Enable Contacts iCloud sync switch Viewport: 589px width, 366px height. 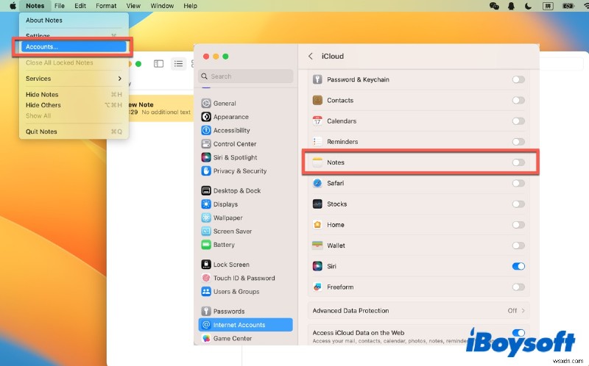coord(518,100)
